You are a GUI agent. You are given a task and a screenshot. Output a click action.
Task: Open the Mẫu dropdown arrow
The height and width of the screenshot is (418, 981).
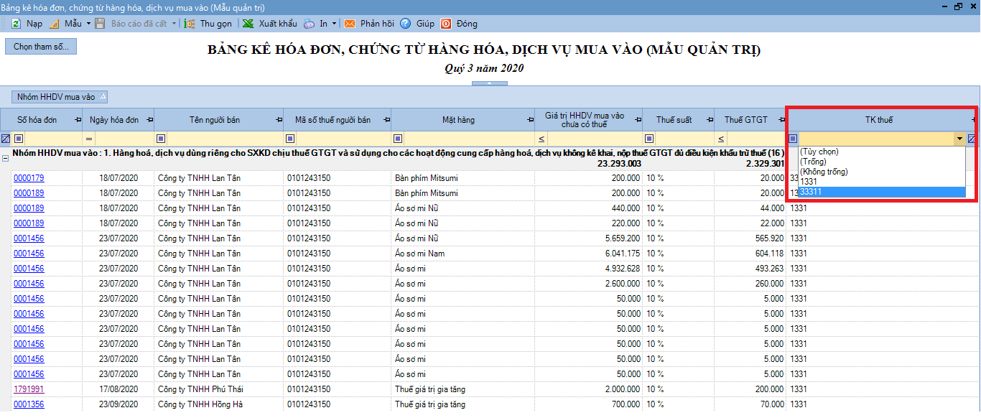[x=88, y=24]
